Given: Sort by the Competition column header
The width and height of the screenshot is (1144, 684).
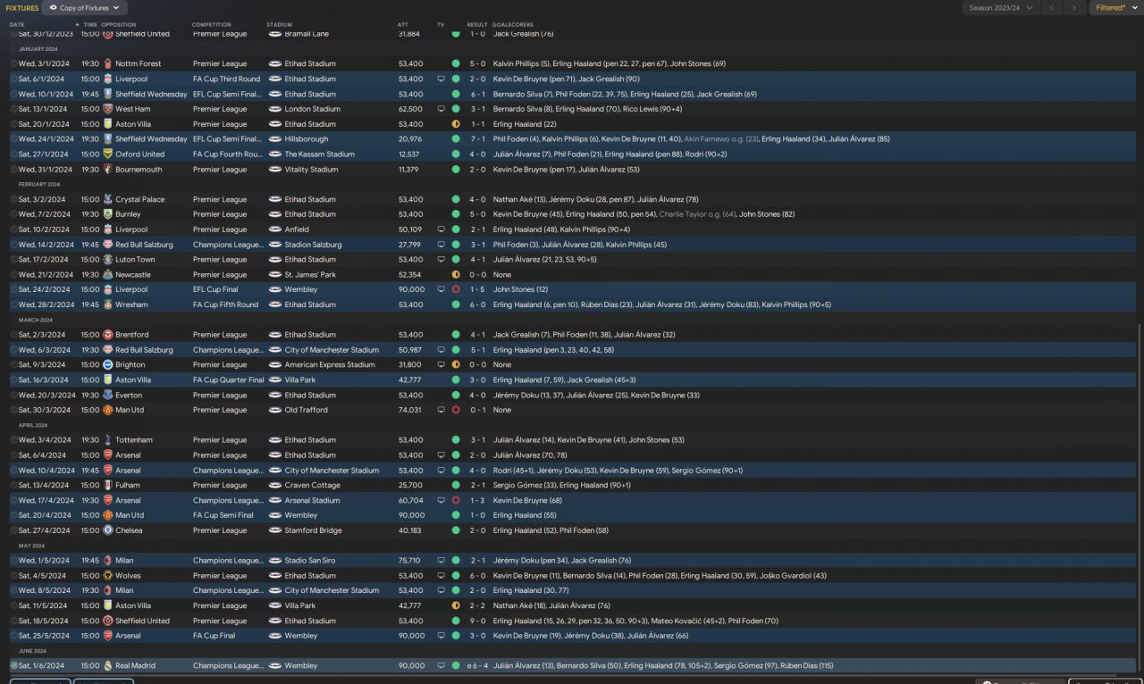Looking at the screenshot, I should click(x=212, y=24).
